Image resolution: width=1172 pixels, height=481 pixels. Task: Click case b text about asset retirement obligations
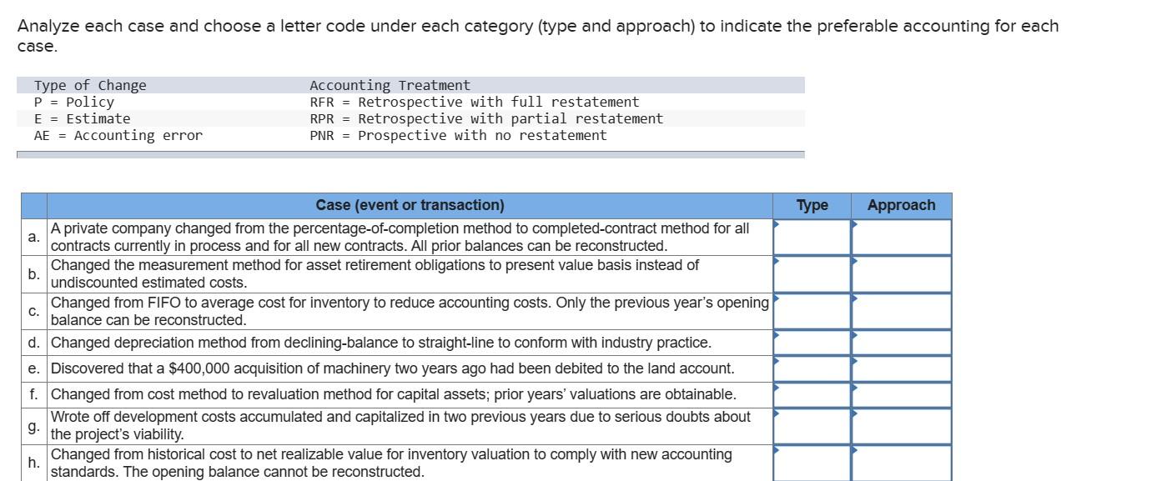tap(375, 274)
